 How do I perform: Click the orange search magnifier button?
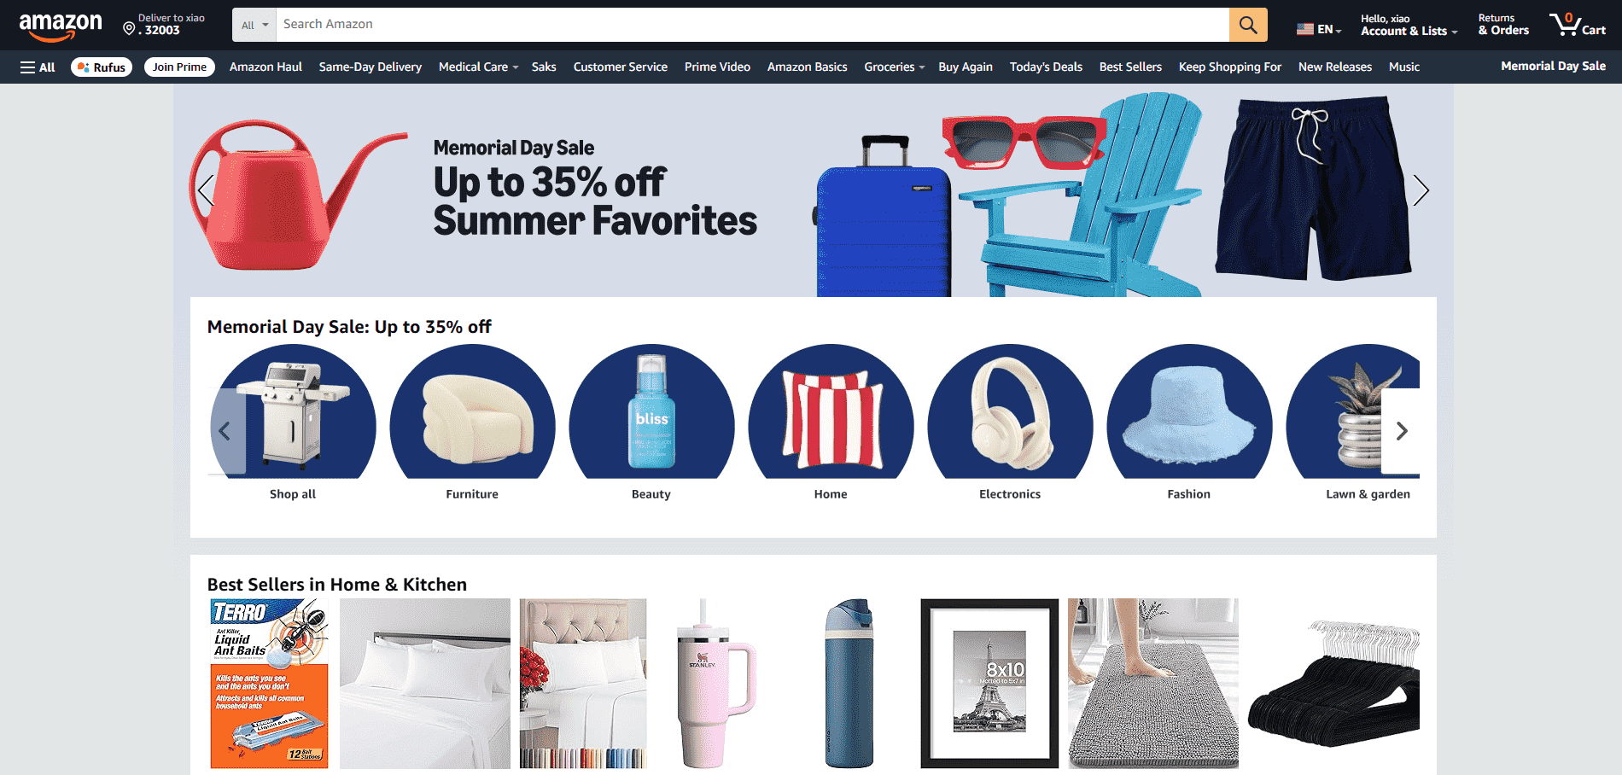pyautogui.click(x=1248, y=25)
